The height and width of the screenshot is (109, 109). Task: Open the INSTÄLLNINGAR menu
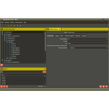click(19, 22)
